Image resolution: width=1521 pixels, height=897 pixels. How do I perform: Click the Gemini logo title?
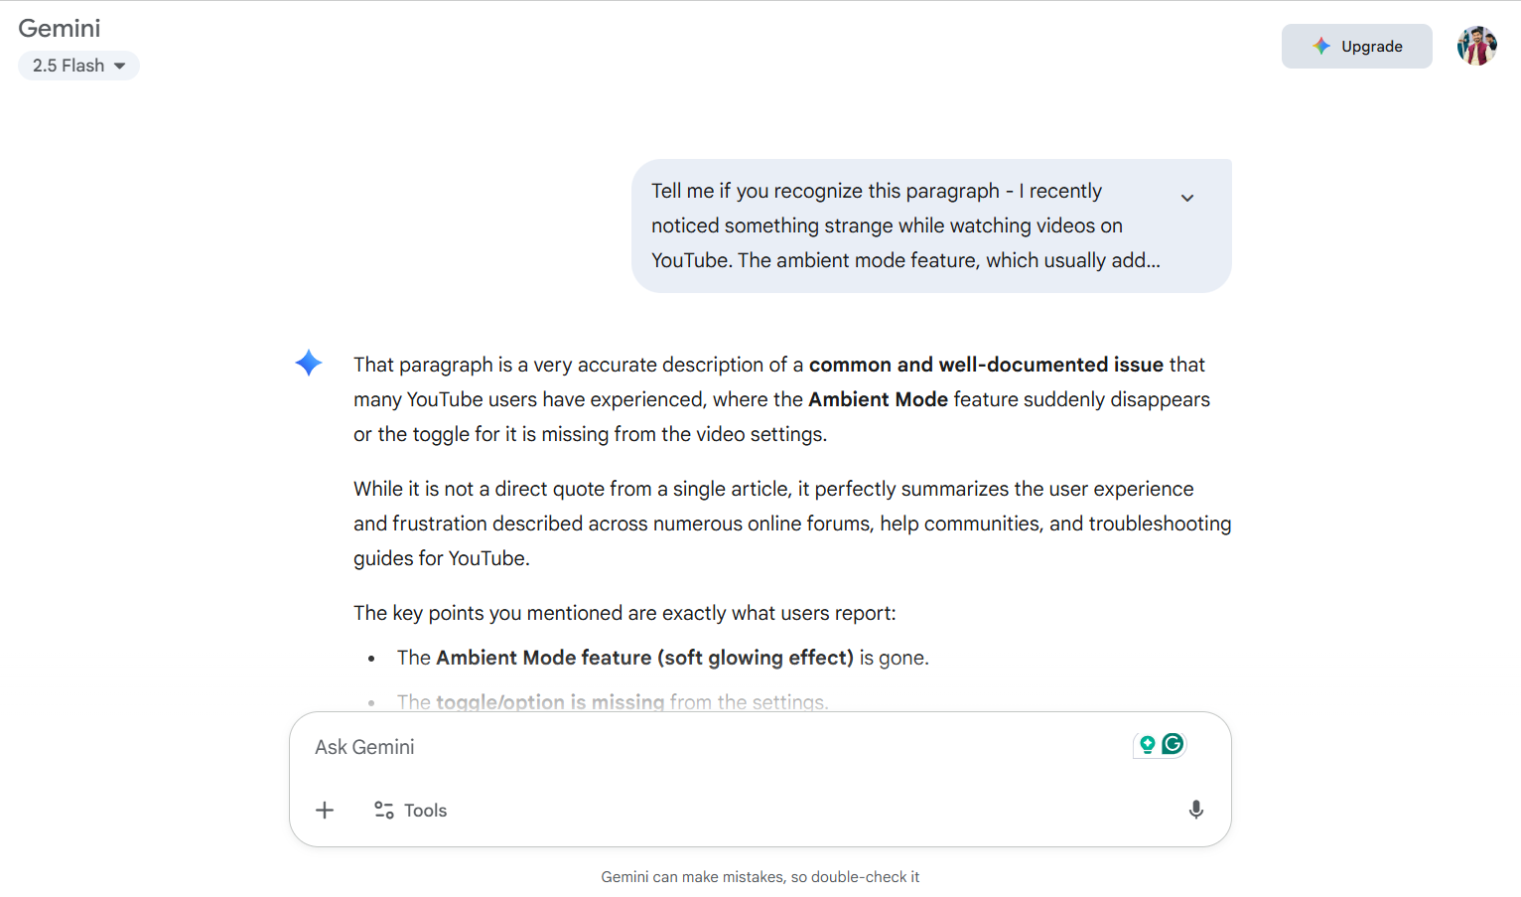60,29
